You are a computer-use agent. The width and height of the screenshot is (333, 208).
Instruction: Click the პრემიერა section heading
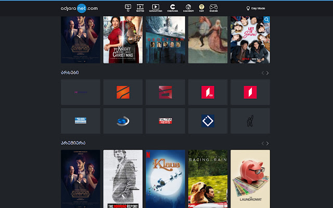(73, 143)
